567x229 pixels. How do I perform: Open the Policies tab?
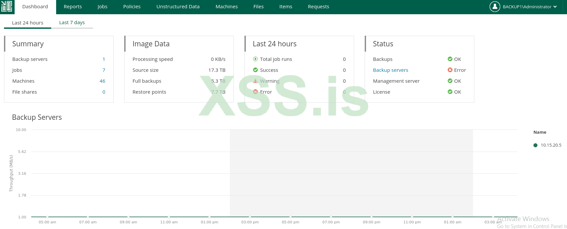click(132, 7)
